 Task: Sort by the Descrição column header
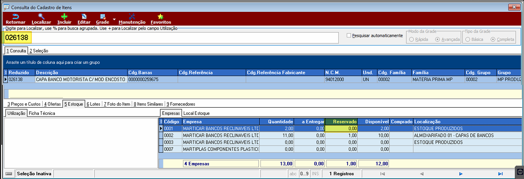point(81,73)
